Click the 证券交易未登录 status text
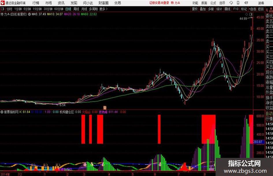 159,3
